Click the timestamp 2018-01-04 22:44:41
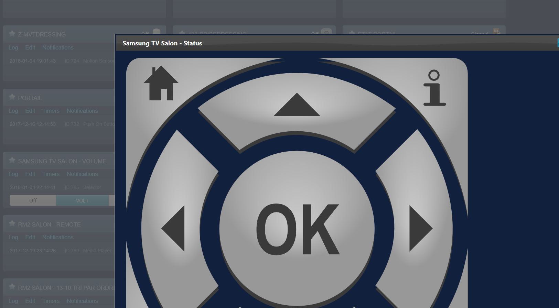This screenshot has width=559, height=308. [32, 187]
